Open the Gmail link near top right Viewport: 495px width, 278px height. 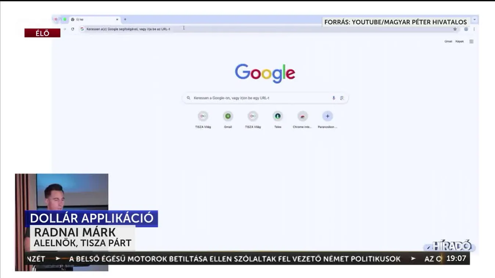point(448,42)
